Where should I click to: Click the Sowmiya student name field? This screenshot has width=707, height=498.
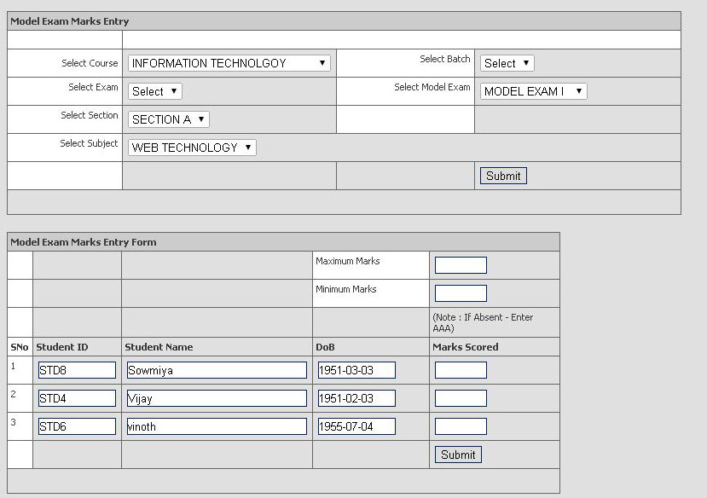point(216,370)
